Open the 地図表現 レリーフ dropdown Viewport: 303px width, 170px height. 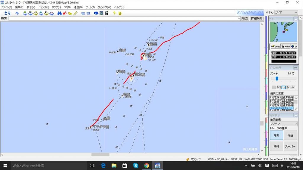click(x=283, y=124)
